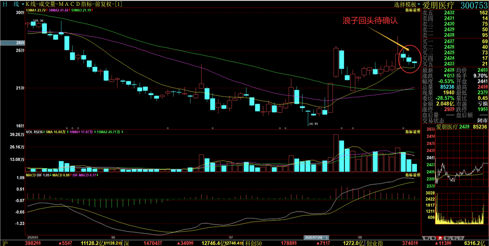The width and height of the screenshot is (489, 246).
Task: Select the 买一 2427 order book row
Action: pos(455,41)
